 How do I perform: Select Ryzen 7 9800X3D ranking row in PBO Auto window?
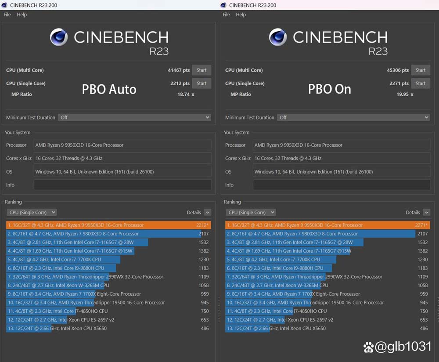click(x=108, y=234)
